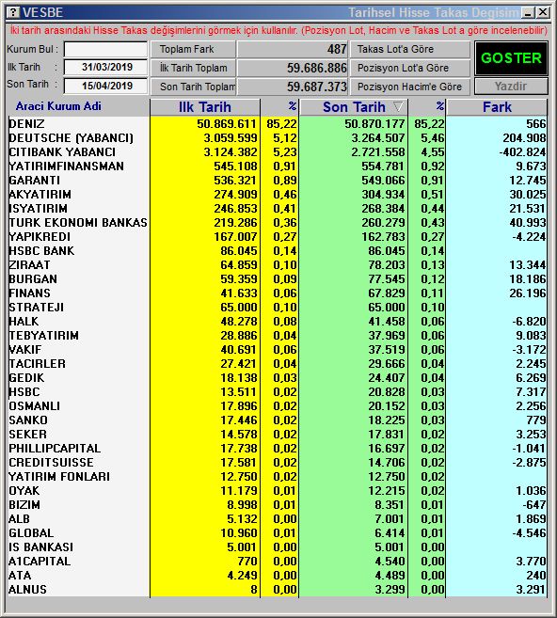The image size is (557, 618).
Task: Select Pozisyon Hacim'e Göre option
Action: [x=410, y=87]
